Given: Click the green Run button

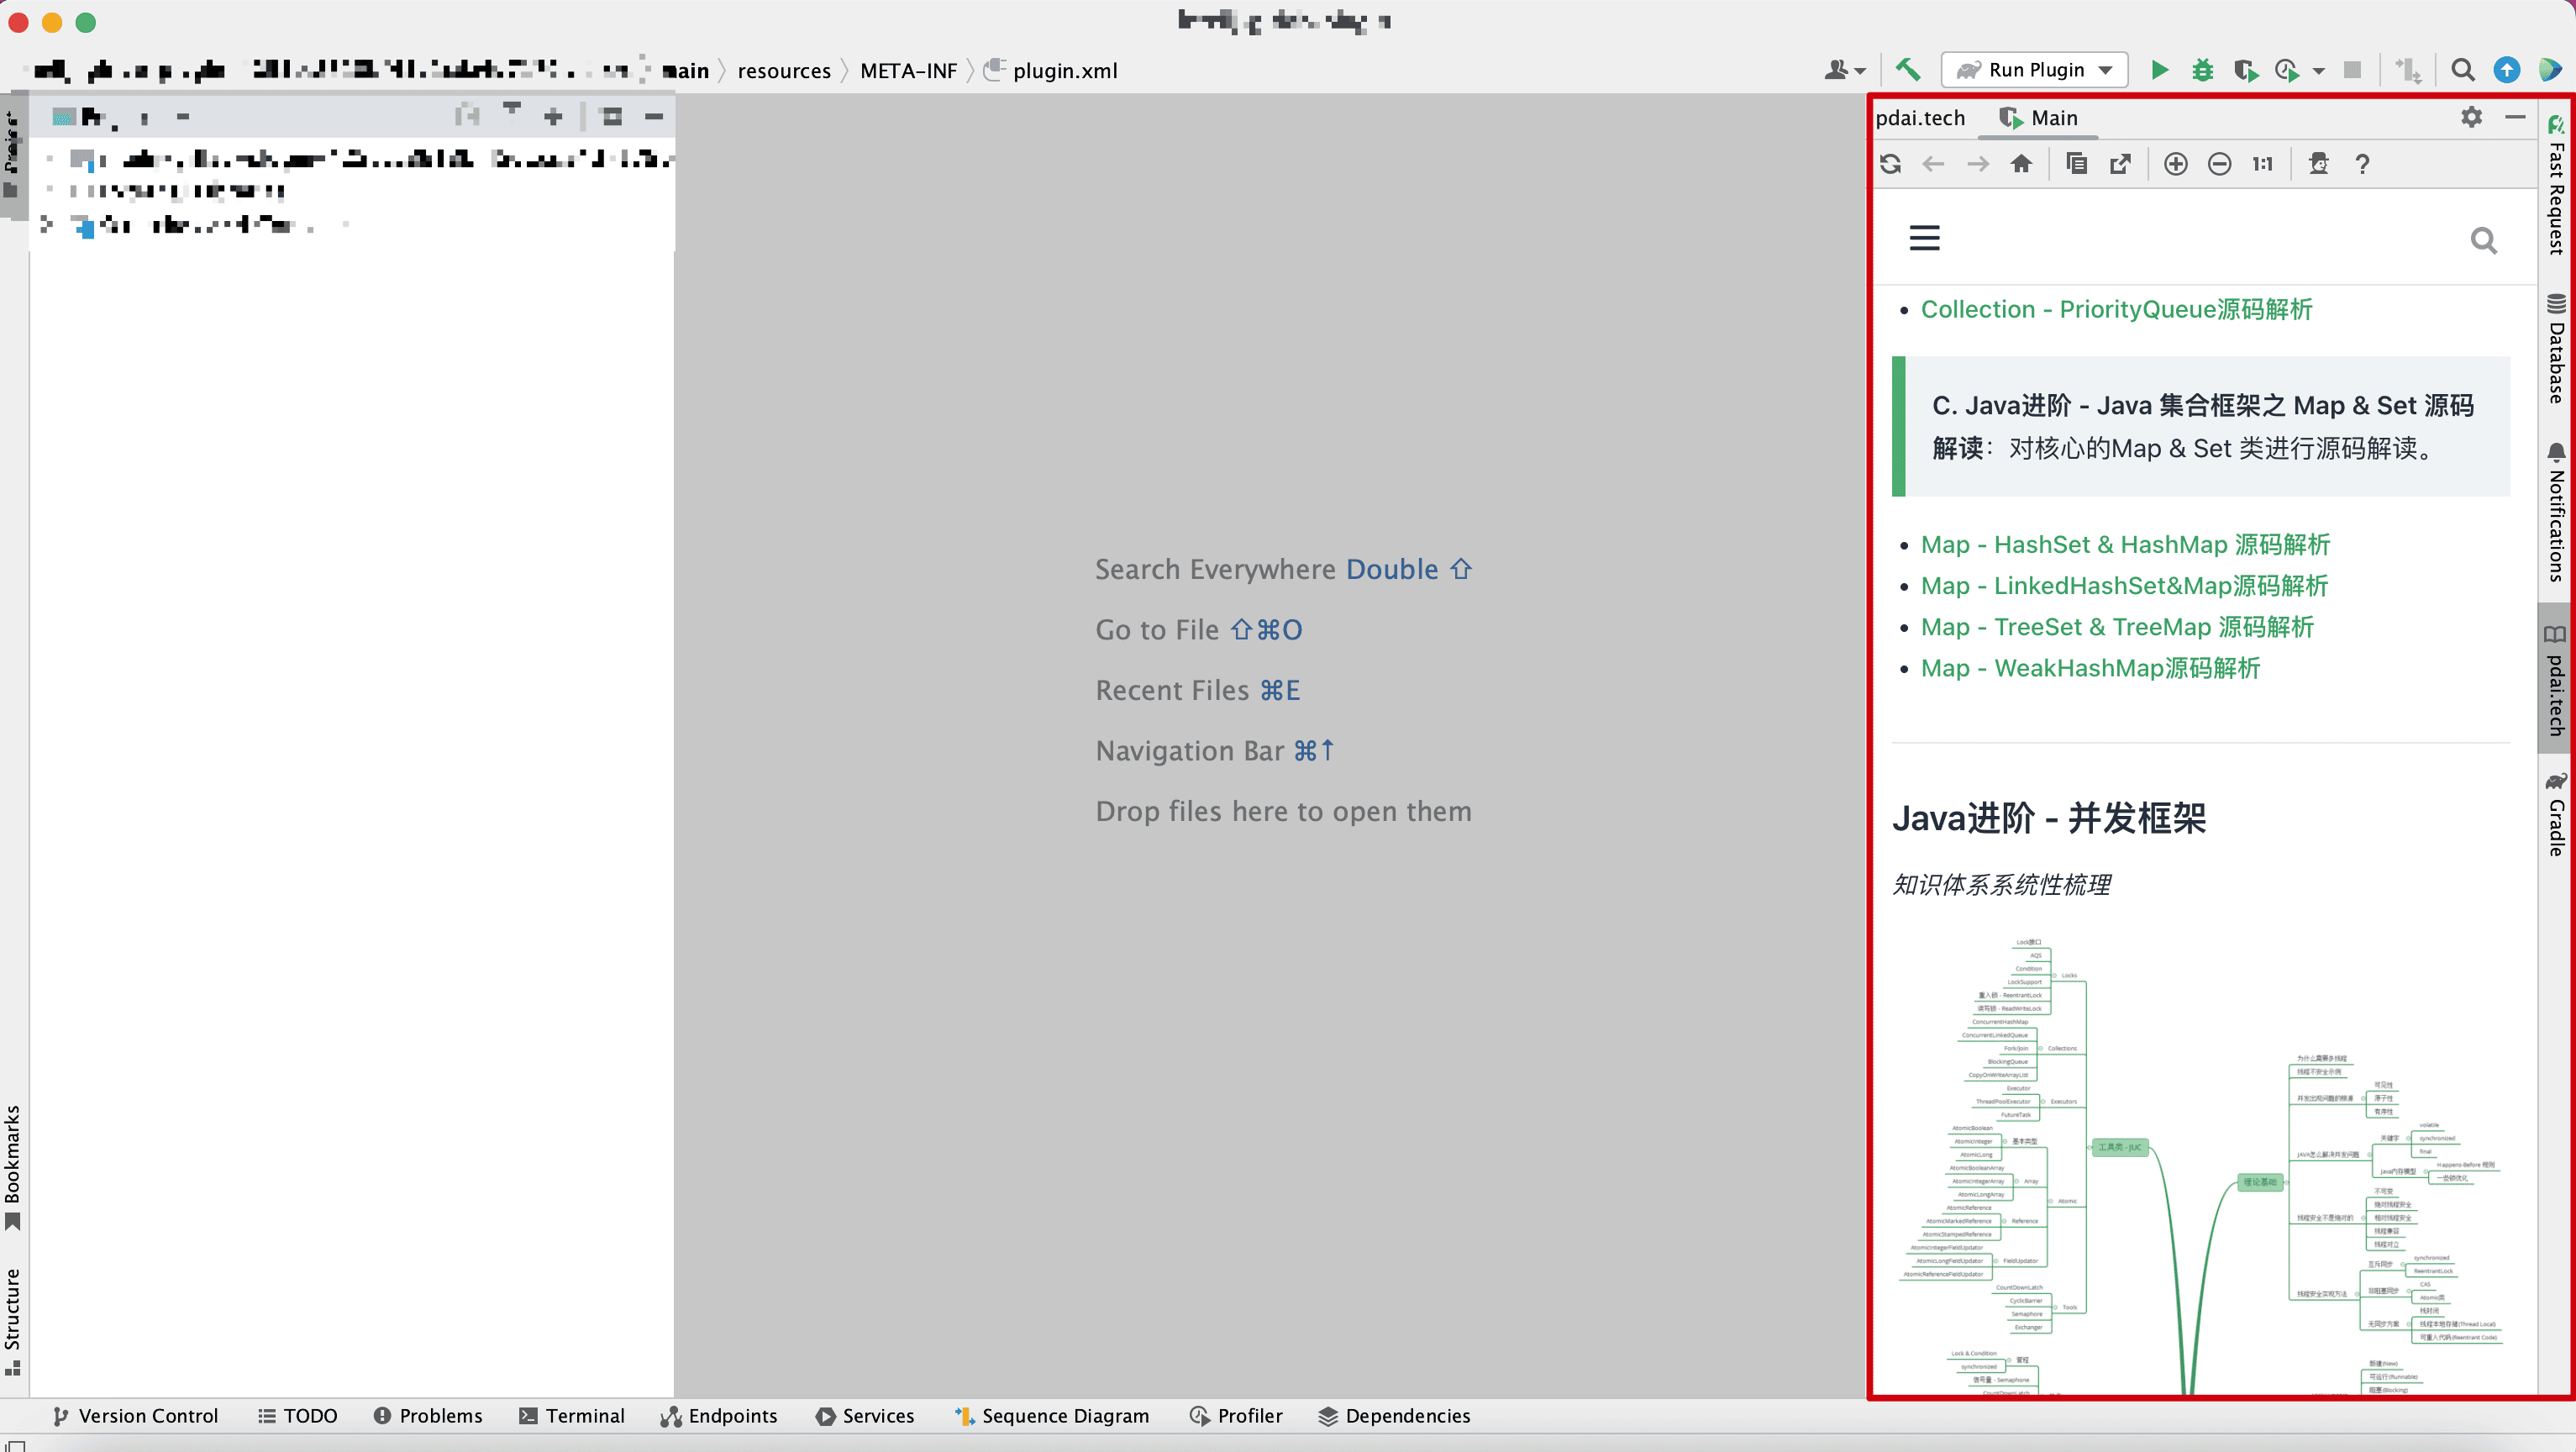Looking at the screenshot, I should (x=2159, y=70).
